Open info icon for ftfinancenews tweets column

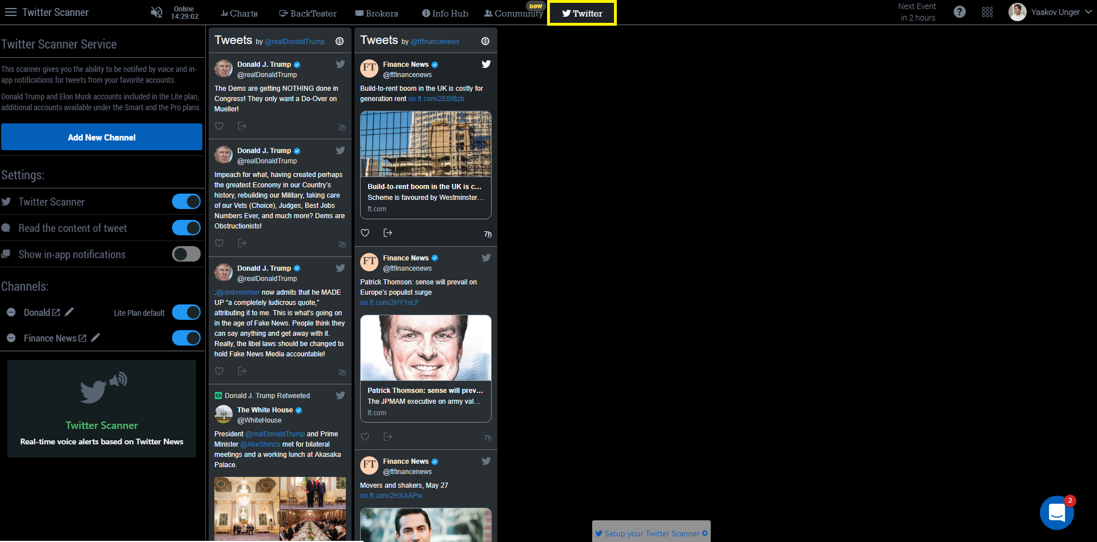485,41
